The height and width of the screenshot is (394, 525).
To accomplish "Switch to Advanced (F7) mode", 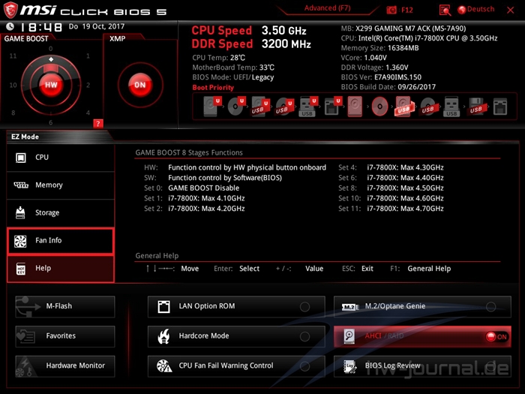I will [x=328, y=8].
